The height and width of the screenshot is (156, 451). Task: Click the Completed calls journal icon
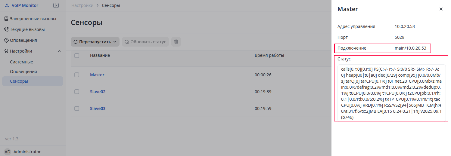coord(6,19)
